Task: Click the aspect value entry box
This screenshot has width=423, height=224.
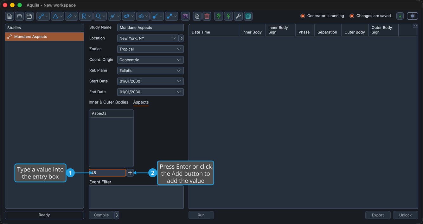Action: (x=107, y=173)
